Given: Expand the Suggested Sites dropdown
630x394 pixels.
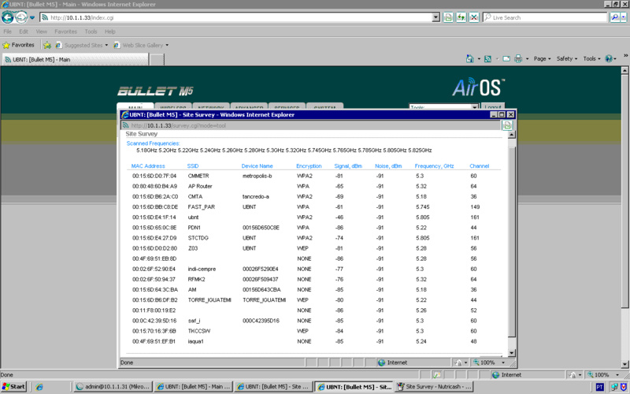Looking at the screenshot, I should click(x=106, y=45).
